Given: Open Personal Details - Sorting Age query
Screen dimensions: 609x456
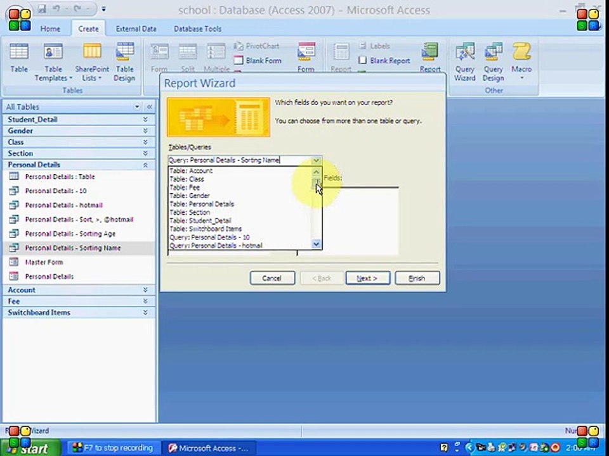Looking at the screenshot, I should [x=70, y=234].
